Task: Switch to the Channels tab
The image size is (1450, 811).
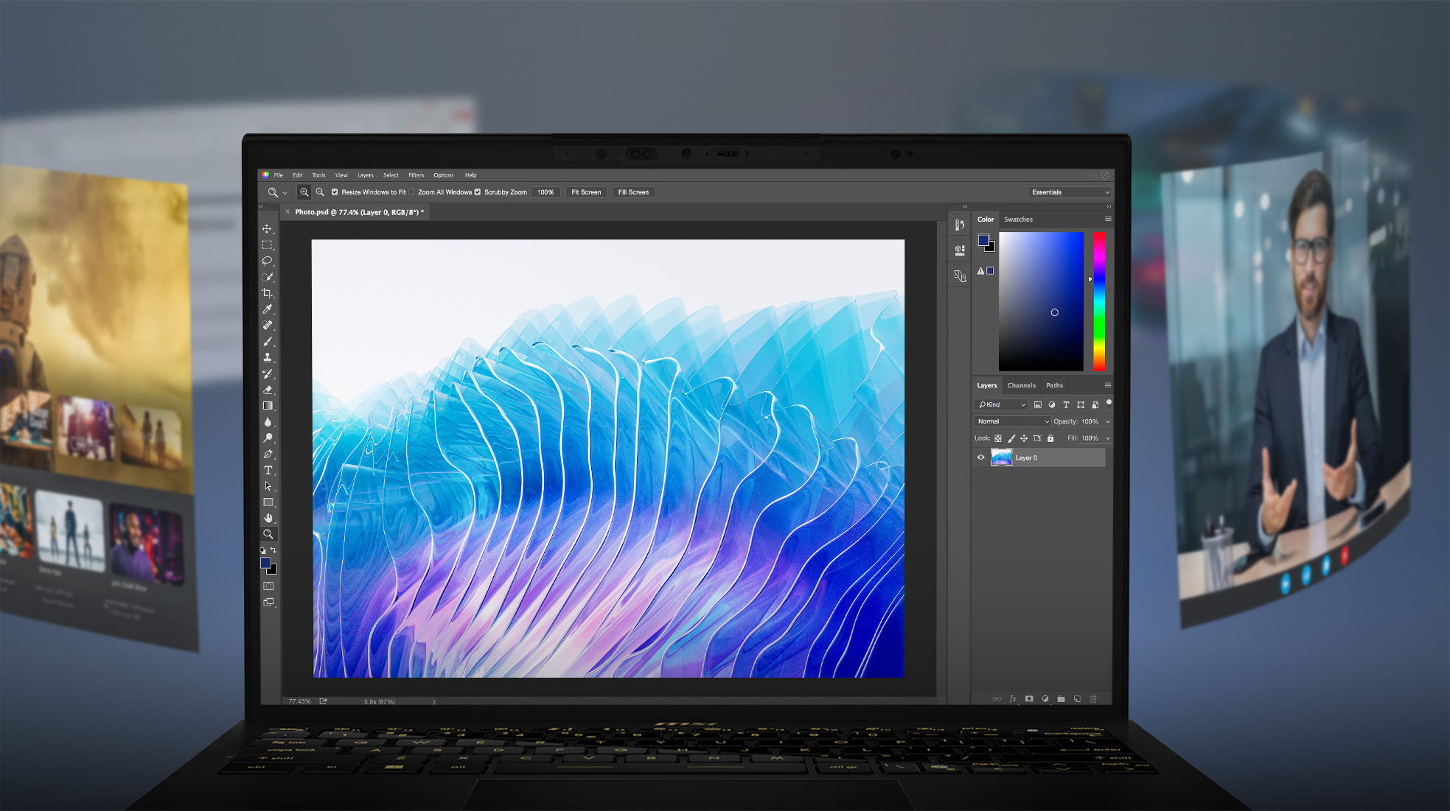Action: coord(1021,385)
